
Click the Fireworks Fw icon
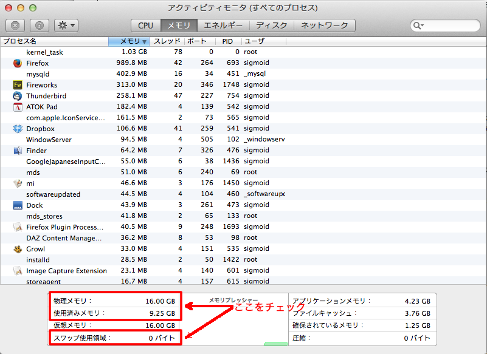coord(18,84)
